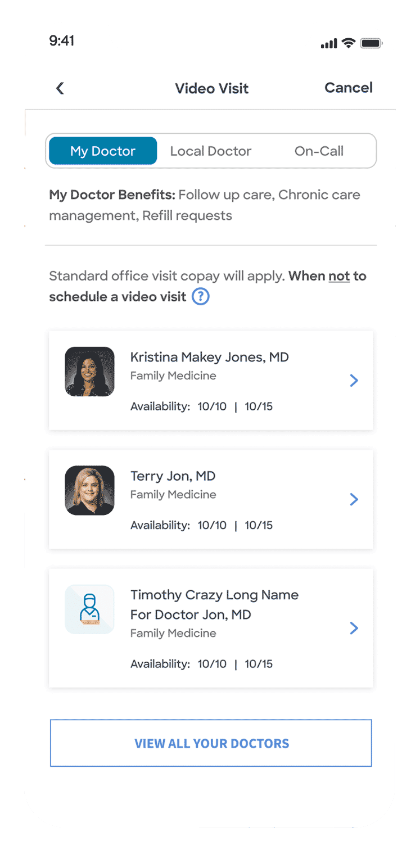Screen dimensions: 420x850
Task: Tap the Wi-Fi status icon
Action: [349, 43]
